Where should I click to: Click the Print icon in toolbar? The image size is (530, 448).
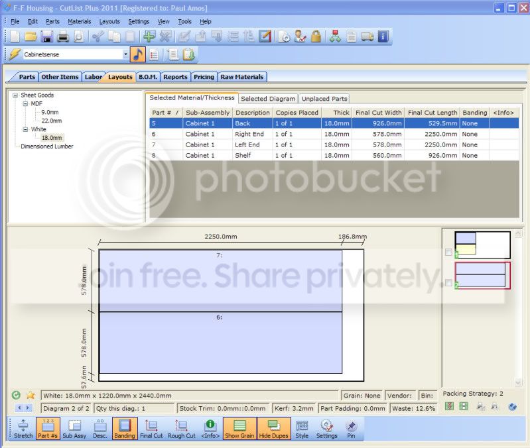tap(62, 36)
